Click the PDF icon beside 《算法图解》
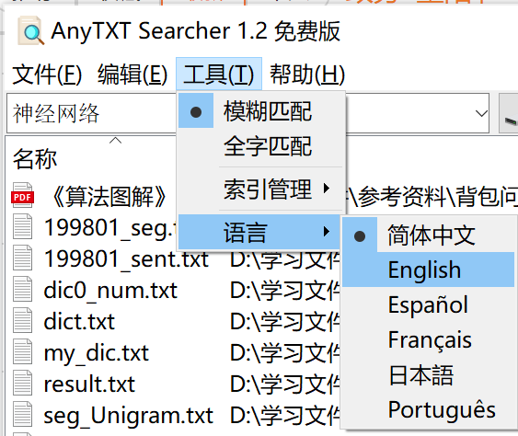This screenshot has height=436, width=518. pos(22,195)
